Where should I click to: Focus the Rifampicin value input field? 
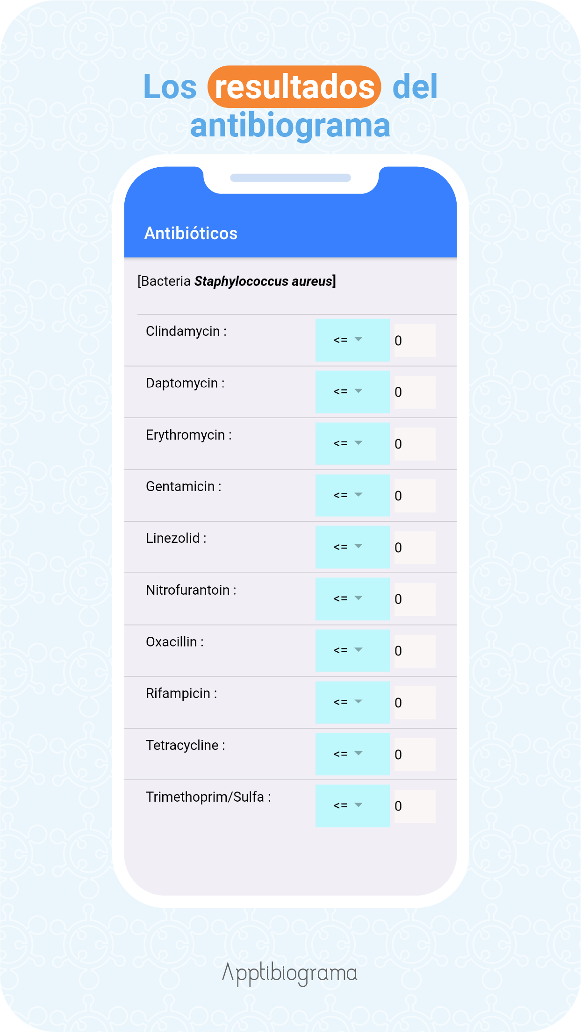pyautogui.click(x=415, y=703)
